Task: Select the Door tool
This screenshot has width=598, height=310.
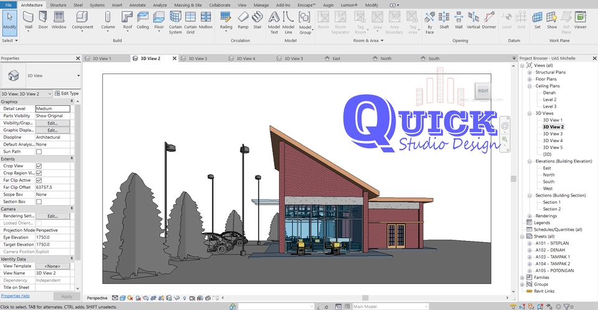Action: [x=43, y=20]
